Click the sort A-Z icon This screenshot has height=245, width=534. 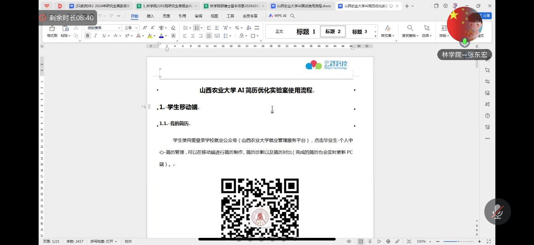point(249,28)
